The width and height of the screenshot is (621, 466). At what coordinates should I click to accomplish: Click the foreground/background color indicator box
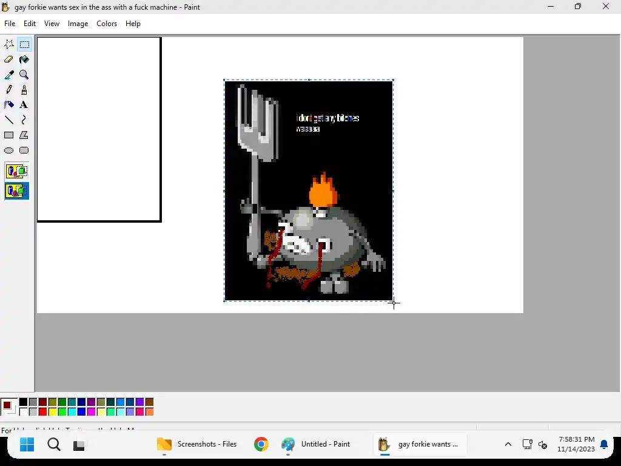coord(8,407)
